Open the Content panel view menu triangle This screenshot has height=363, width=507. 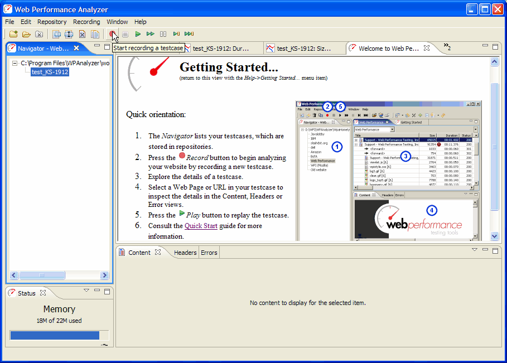coord(475,250)
